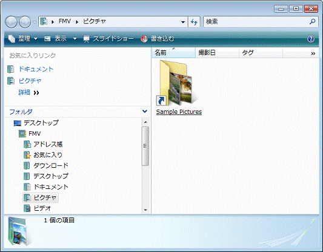Select the Sample Pictures folder thumbnail
This screenshot has height=252, width=323.
[x=178, y=83]
